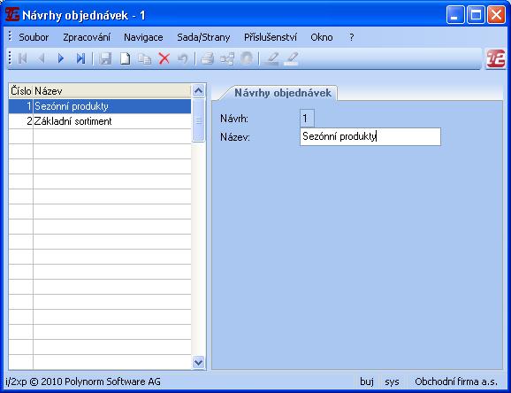Click the copy record icon

[x=144, y=58]
